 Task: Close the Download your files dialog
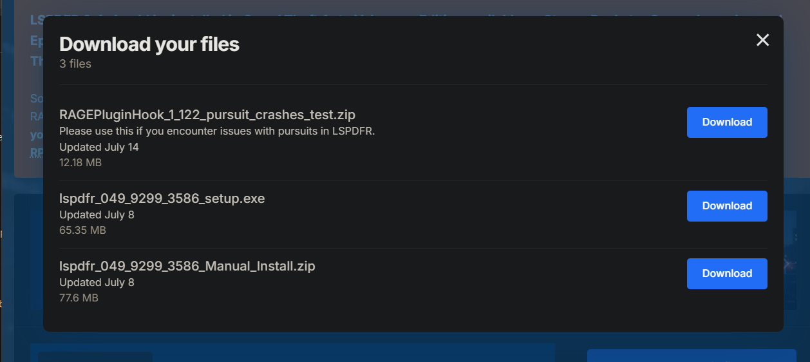762,40
